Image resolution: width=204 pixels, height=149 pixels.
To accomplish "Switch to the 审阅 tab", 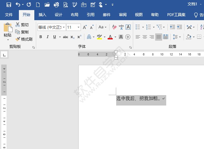I will (123, 15).
